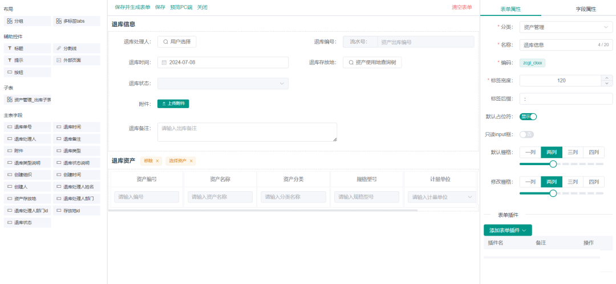Enable the 只读input框 switch
616x284 pixels.
point(526,134)
